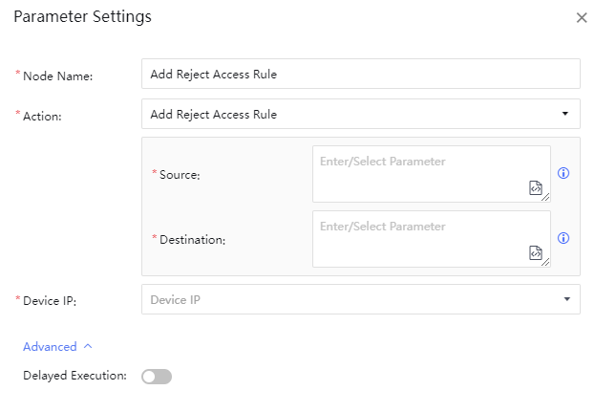The height and width of the screenshot is (412, 595).
Task: Click the Delayed Execution label
Action: point(74,376)
